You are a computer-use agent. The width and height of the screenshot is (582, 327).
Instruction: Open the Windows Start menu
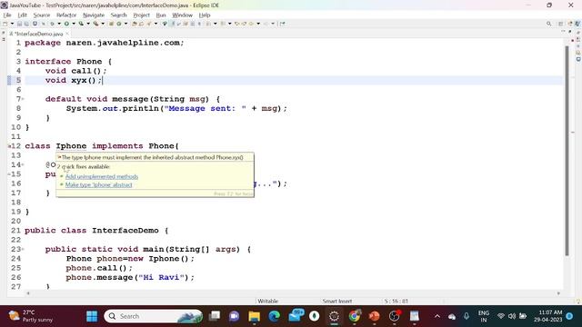click(92, 316)
